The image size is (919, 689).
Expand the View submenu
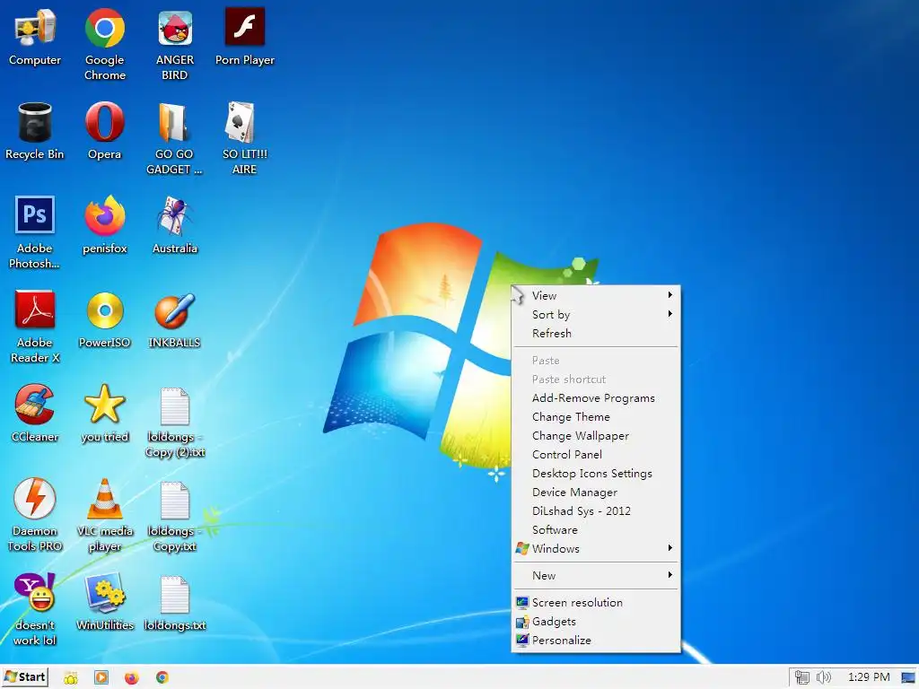click(x=596, y=295)
